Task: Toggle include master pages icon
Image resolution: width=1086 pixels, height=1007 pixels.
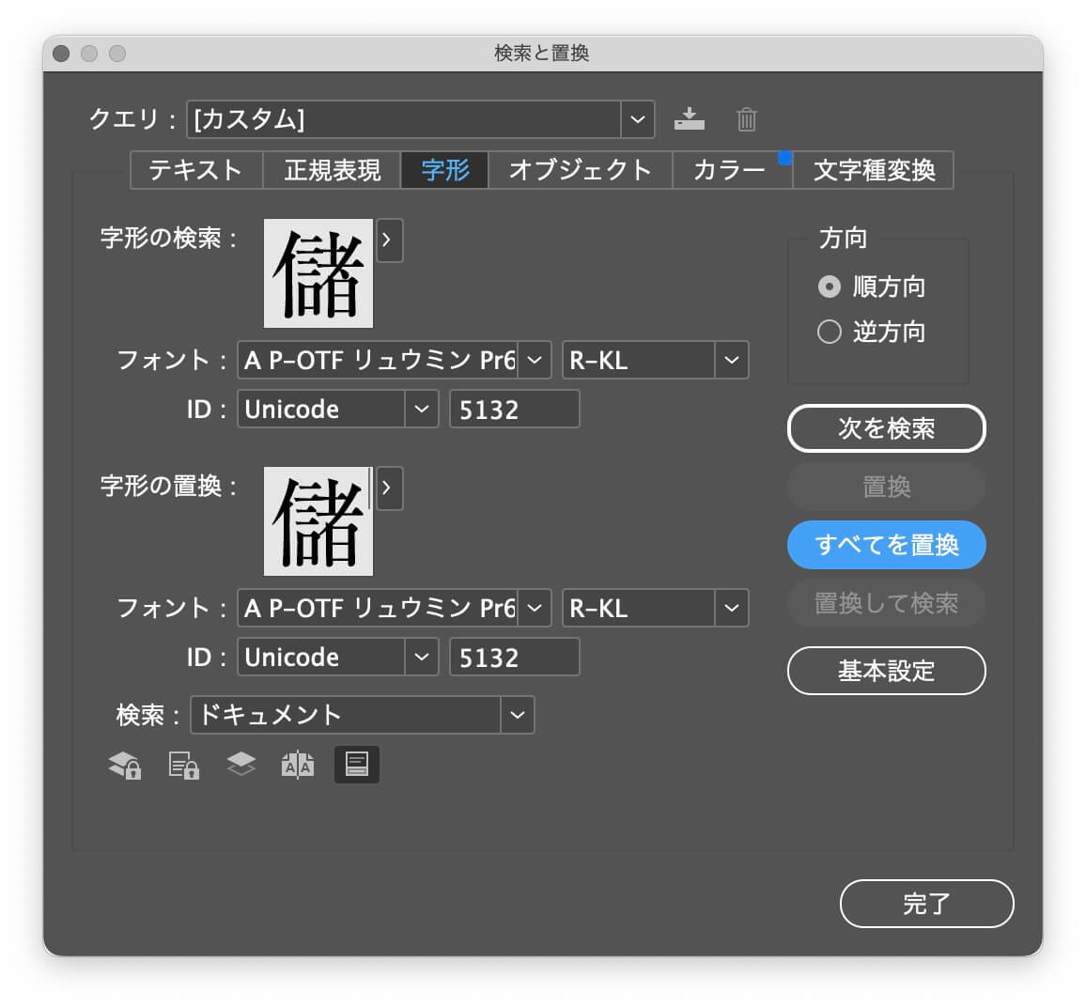Action: (x=298, y=765)
